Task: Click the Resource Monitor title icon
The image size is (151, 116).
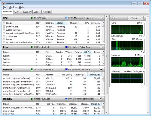Action: (3, 4)
